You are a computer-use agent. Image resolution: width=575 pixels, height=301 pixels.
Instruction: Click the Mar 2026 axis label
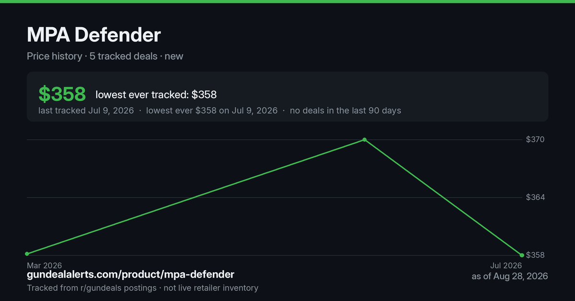tap(44, 265)
